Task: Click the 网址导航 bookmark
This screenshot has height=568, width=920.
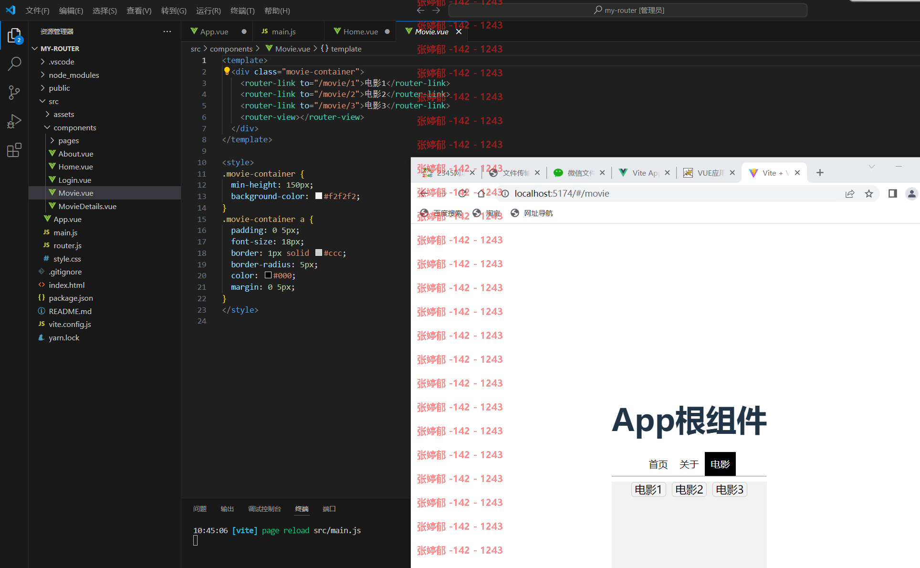Action: 532,213
